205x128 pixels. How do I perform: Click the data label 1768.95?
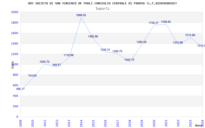[166, 22]
